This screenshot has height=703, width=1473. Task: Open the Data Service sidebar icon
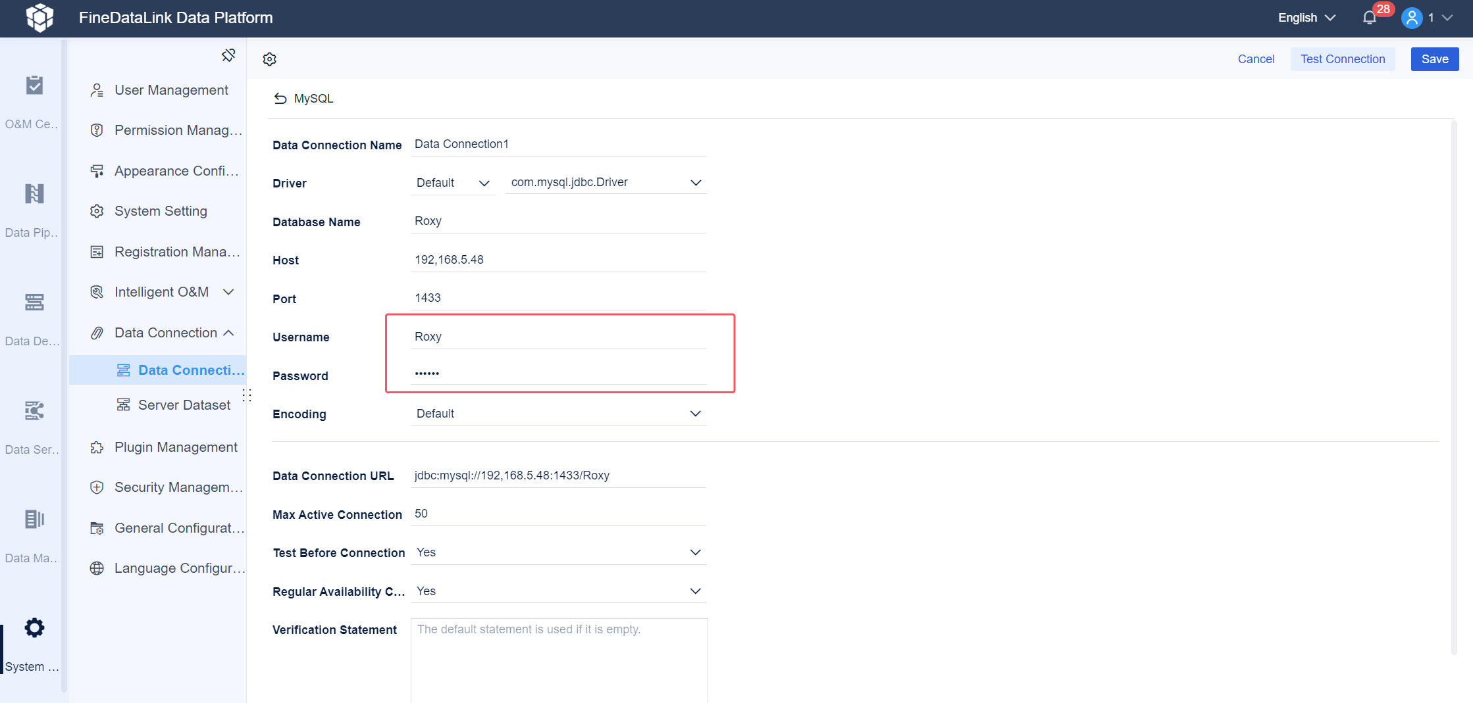tap(34, 410)
